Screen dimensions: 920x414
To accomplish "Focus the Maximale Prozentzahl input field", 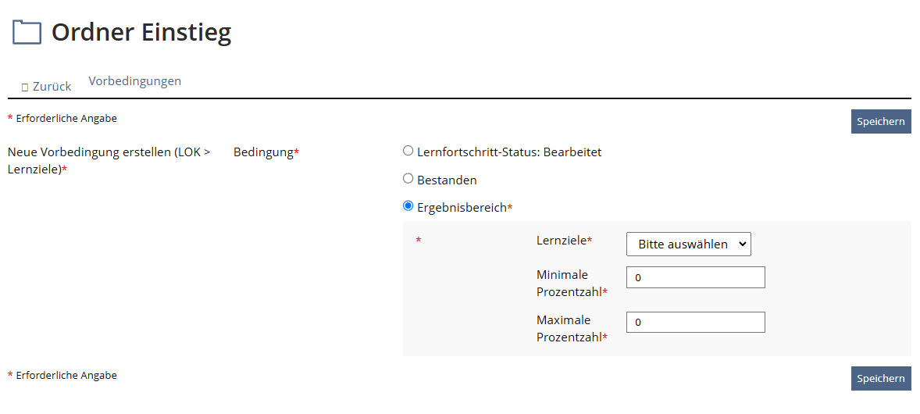I will pyautogui.click(x=695, y=322).
